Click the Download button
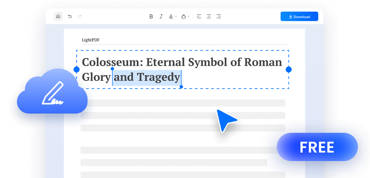Viewport: 370px width, 178px height. [x=299, y=17]
